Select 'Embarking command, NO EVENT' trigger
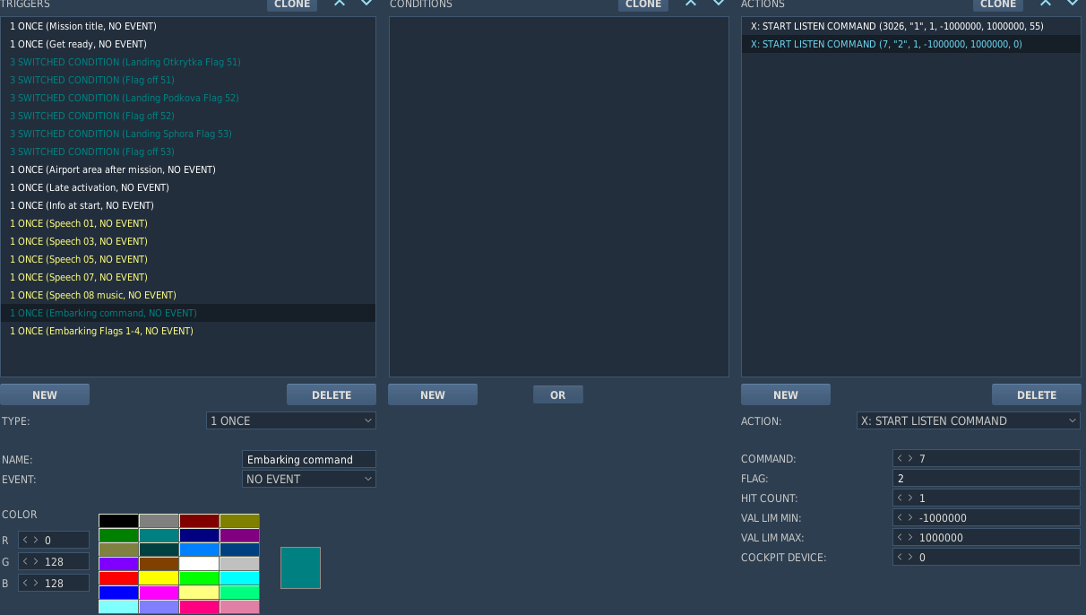 (188, 313)
